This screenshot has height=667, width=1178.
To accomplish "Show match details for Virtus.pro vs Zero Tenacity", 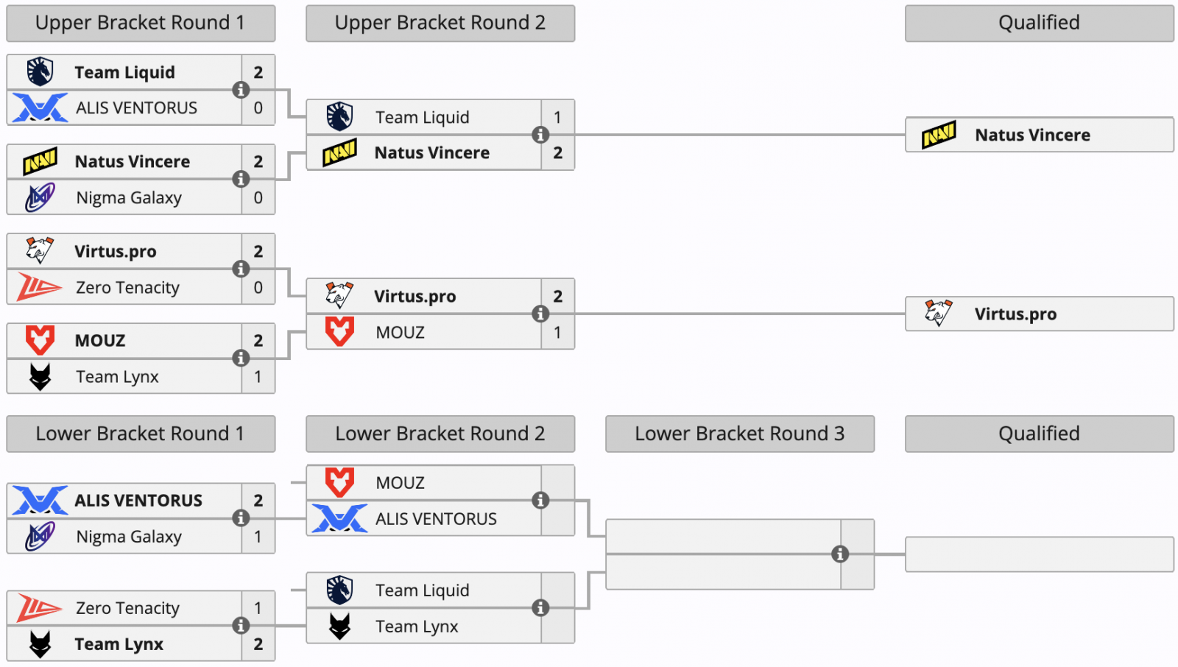I will (x=241, y=269).
